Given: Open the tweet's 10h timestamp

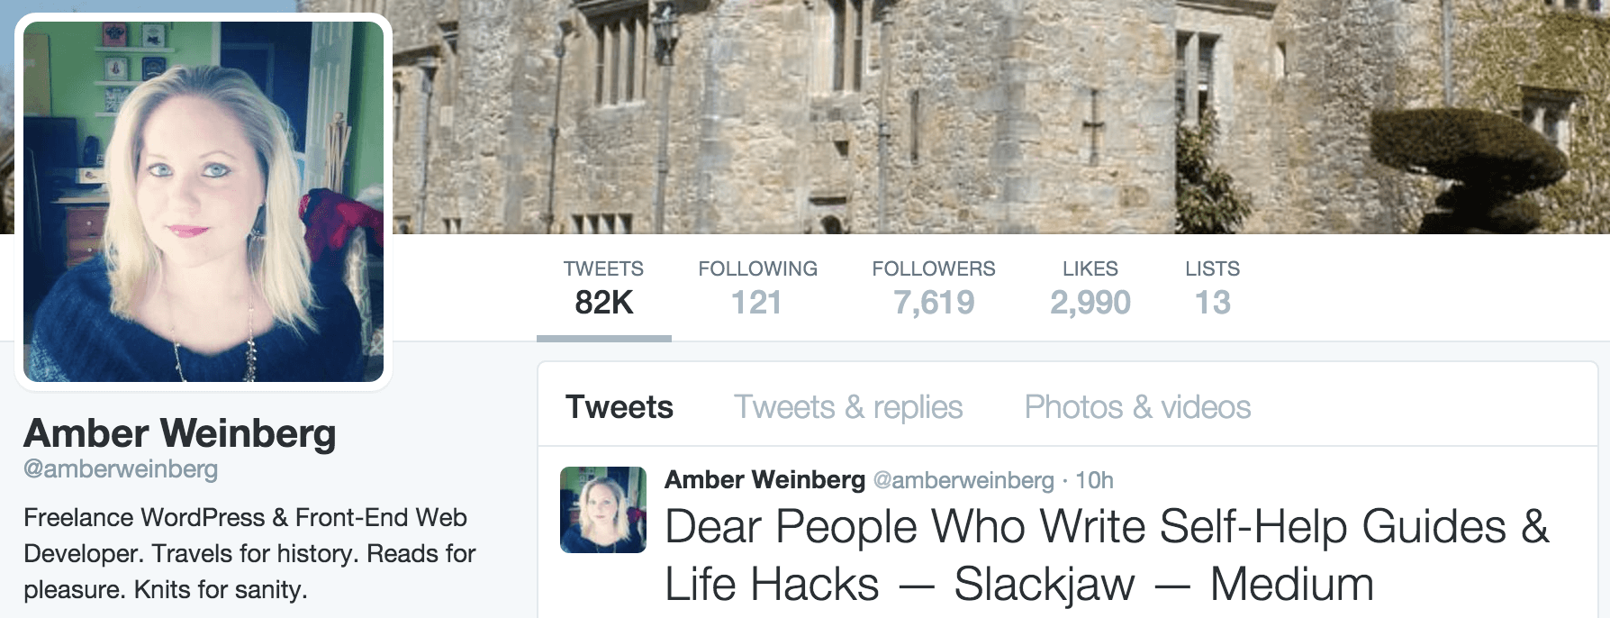Looking at the screenshot, I should 1094,480.
